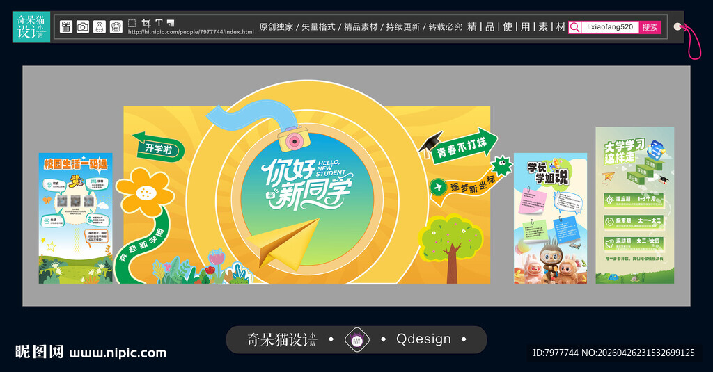713x372 pixels.
Task: Open the 大学学习这样走 poster thumbnail
Action: point(635,205)
